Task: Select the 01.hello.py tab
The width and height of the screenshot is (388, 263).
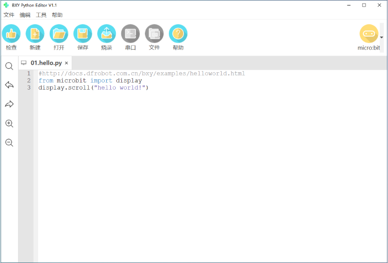Action: pos(46,63)
